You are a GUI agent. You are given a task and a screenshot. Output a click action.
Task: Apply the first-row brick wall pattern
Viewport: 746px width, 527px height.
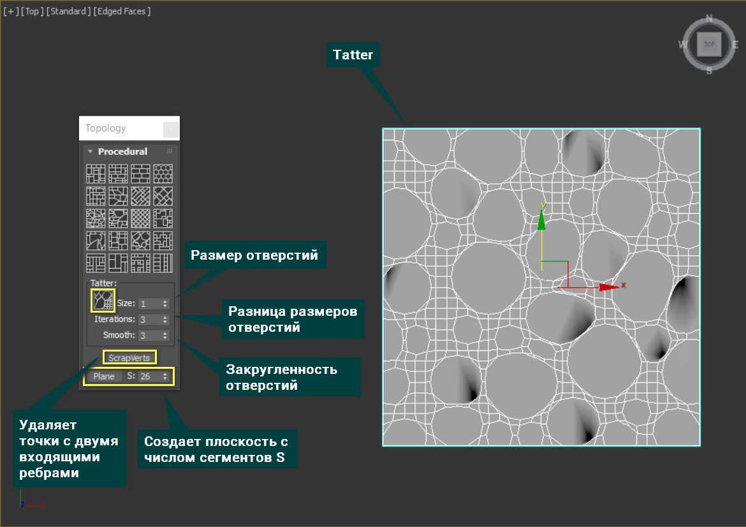[140, 174]
